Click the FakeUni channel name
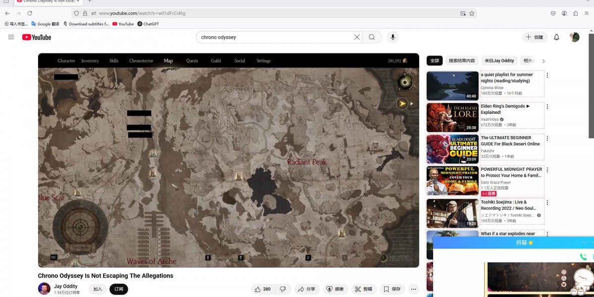Viewport: 594px width, 297px height. tap(488, 151)
